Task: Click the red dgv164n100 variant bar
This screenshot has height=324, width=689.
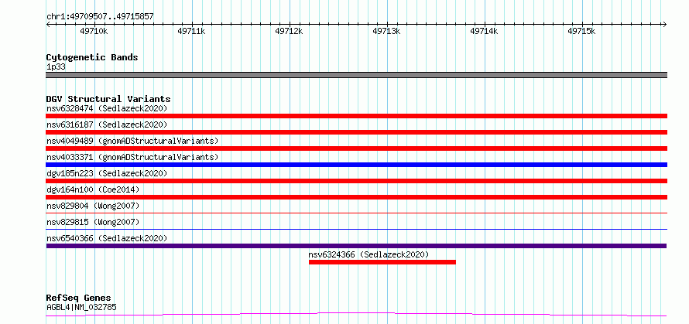Action: tap(356, 197)
